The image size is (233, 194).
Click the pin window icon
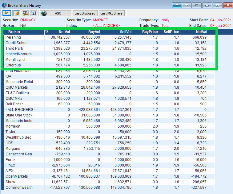(197, 5)
